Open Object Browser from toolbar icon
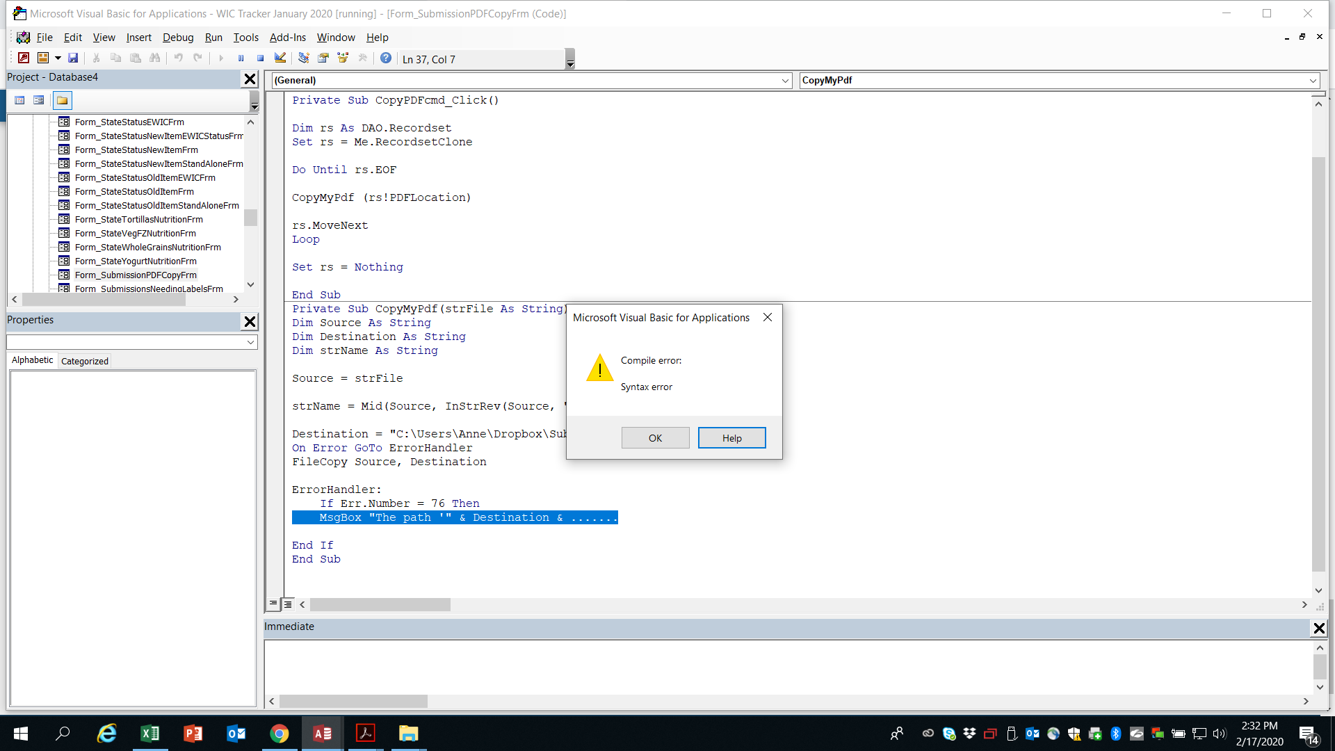The image size is (1335, 751). point(343,58)
